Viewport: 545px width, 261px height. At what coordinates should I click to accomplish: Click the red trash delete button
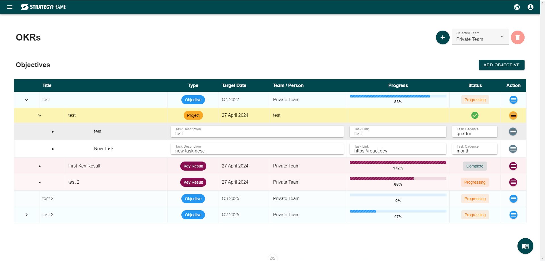517,37
